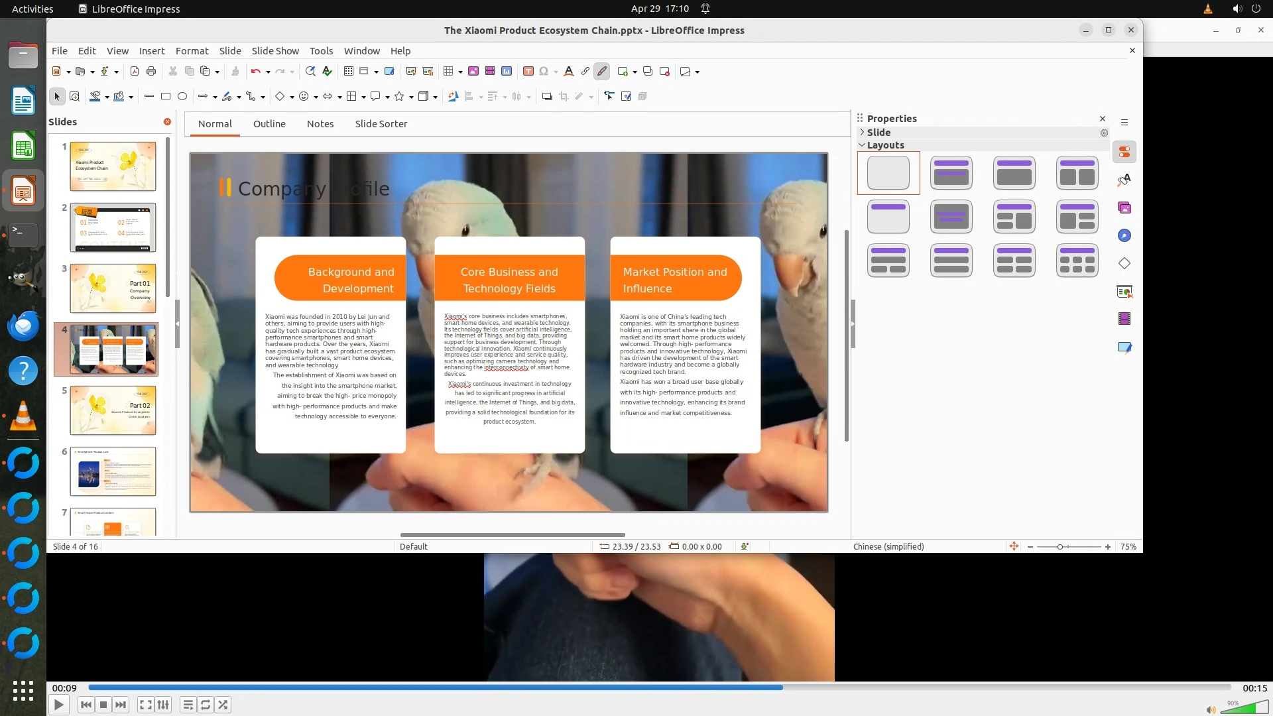Toggle Show Draw Functions brush icon
The width and height of the screenshot is (1273, 716).
(602, 72)
